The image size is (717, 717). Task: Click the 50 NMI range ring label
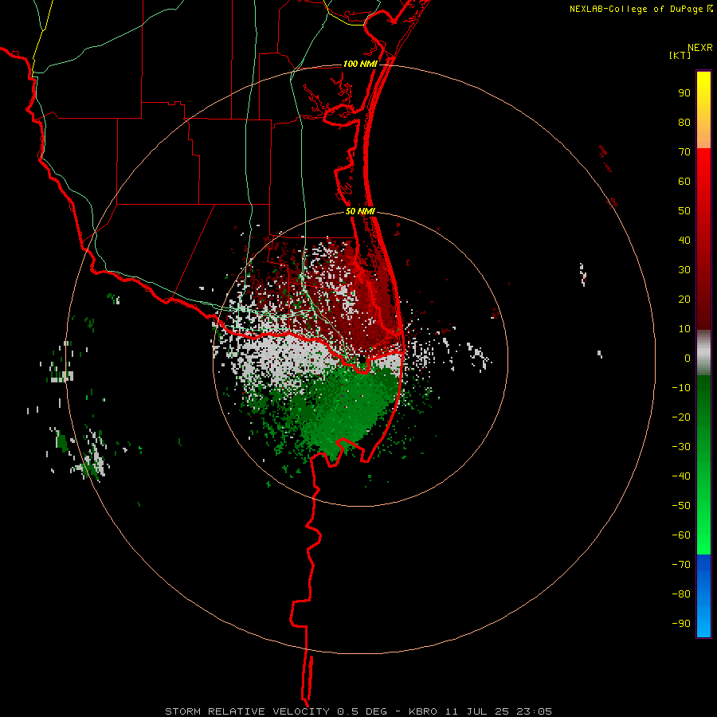pos(360,211)
